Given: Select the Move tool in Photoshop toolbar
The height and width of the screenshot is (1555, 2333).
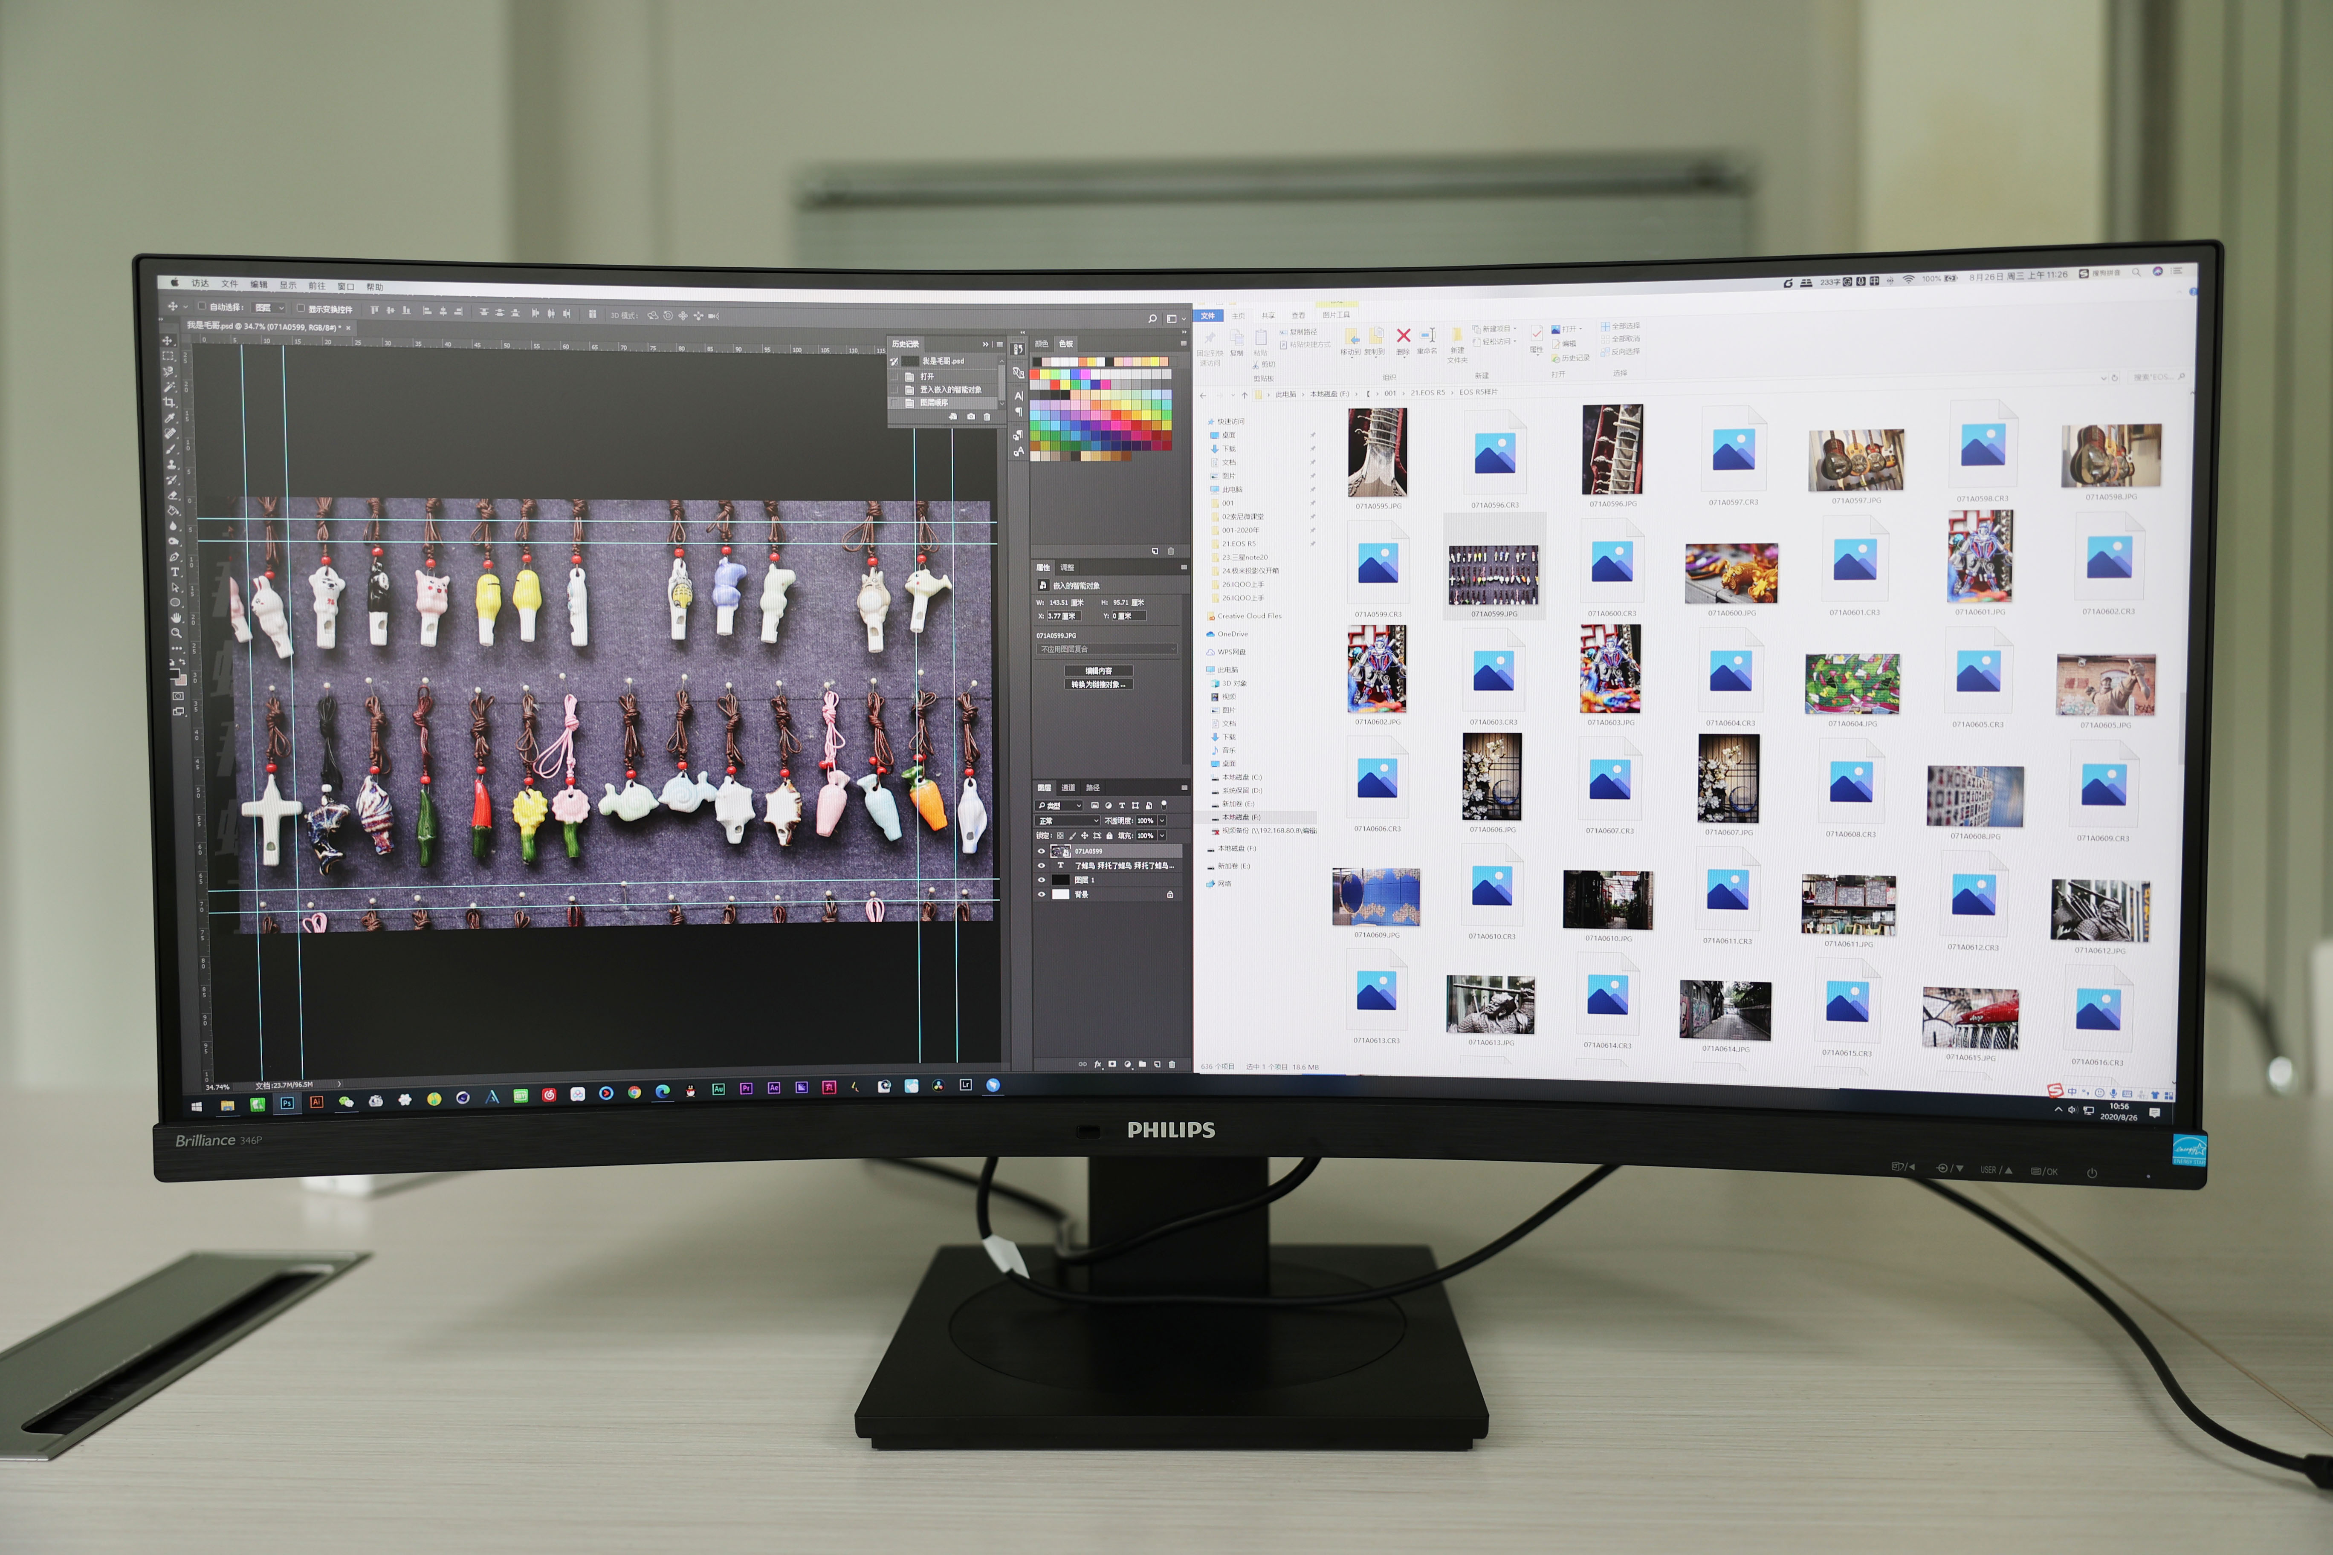Looking at the screenshot, I should (168, 341).
